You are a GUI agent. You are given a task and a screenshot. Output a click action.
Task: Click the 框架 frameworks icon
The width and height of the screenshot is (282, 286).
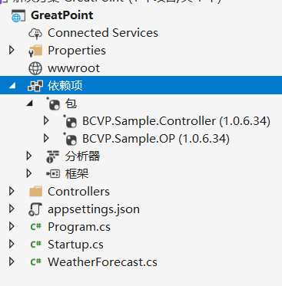(x=53, y=174)
